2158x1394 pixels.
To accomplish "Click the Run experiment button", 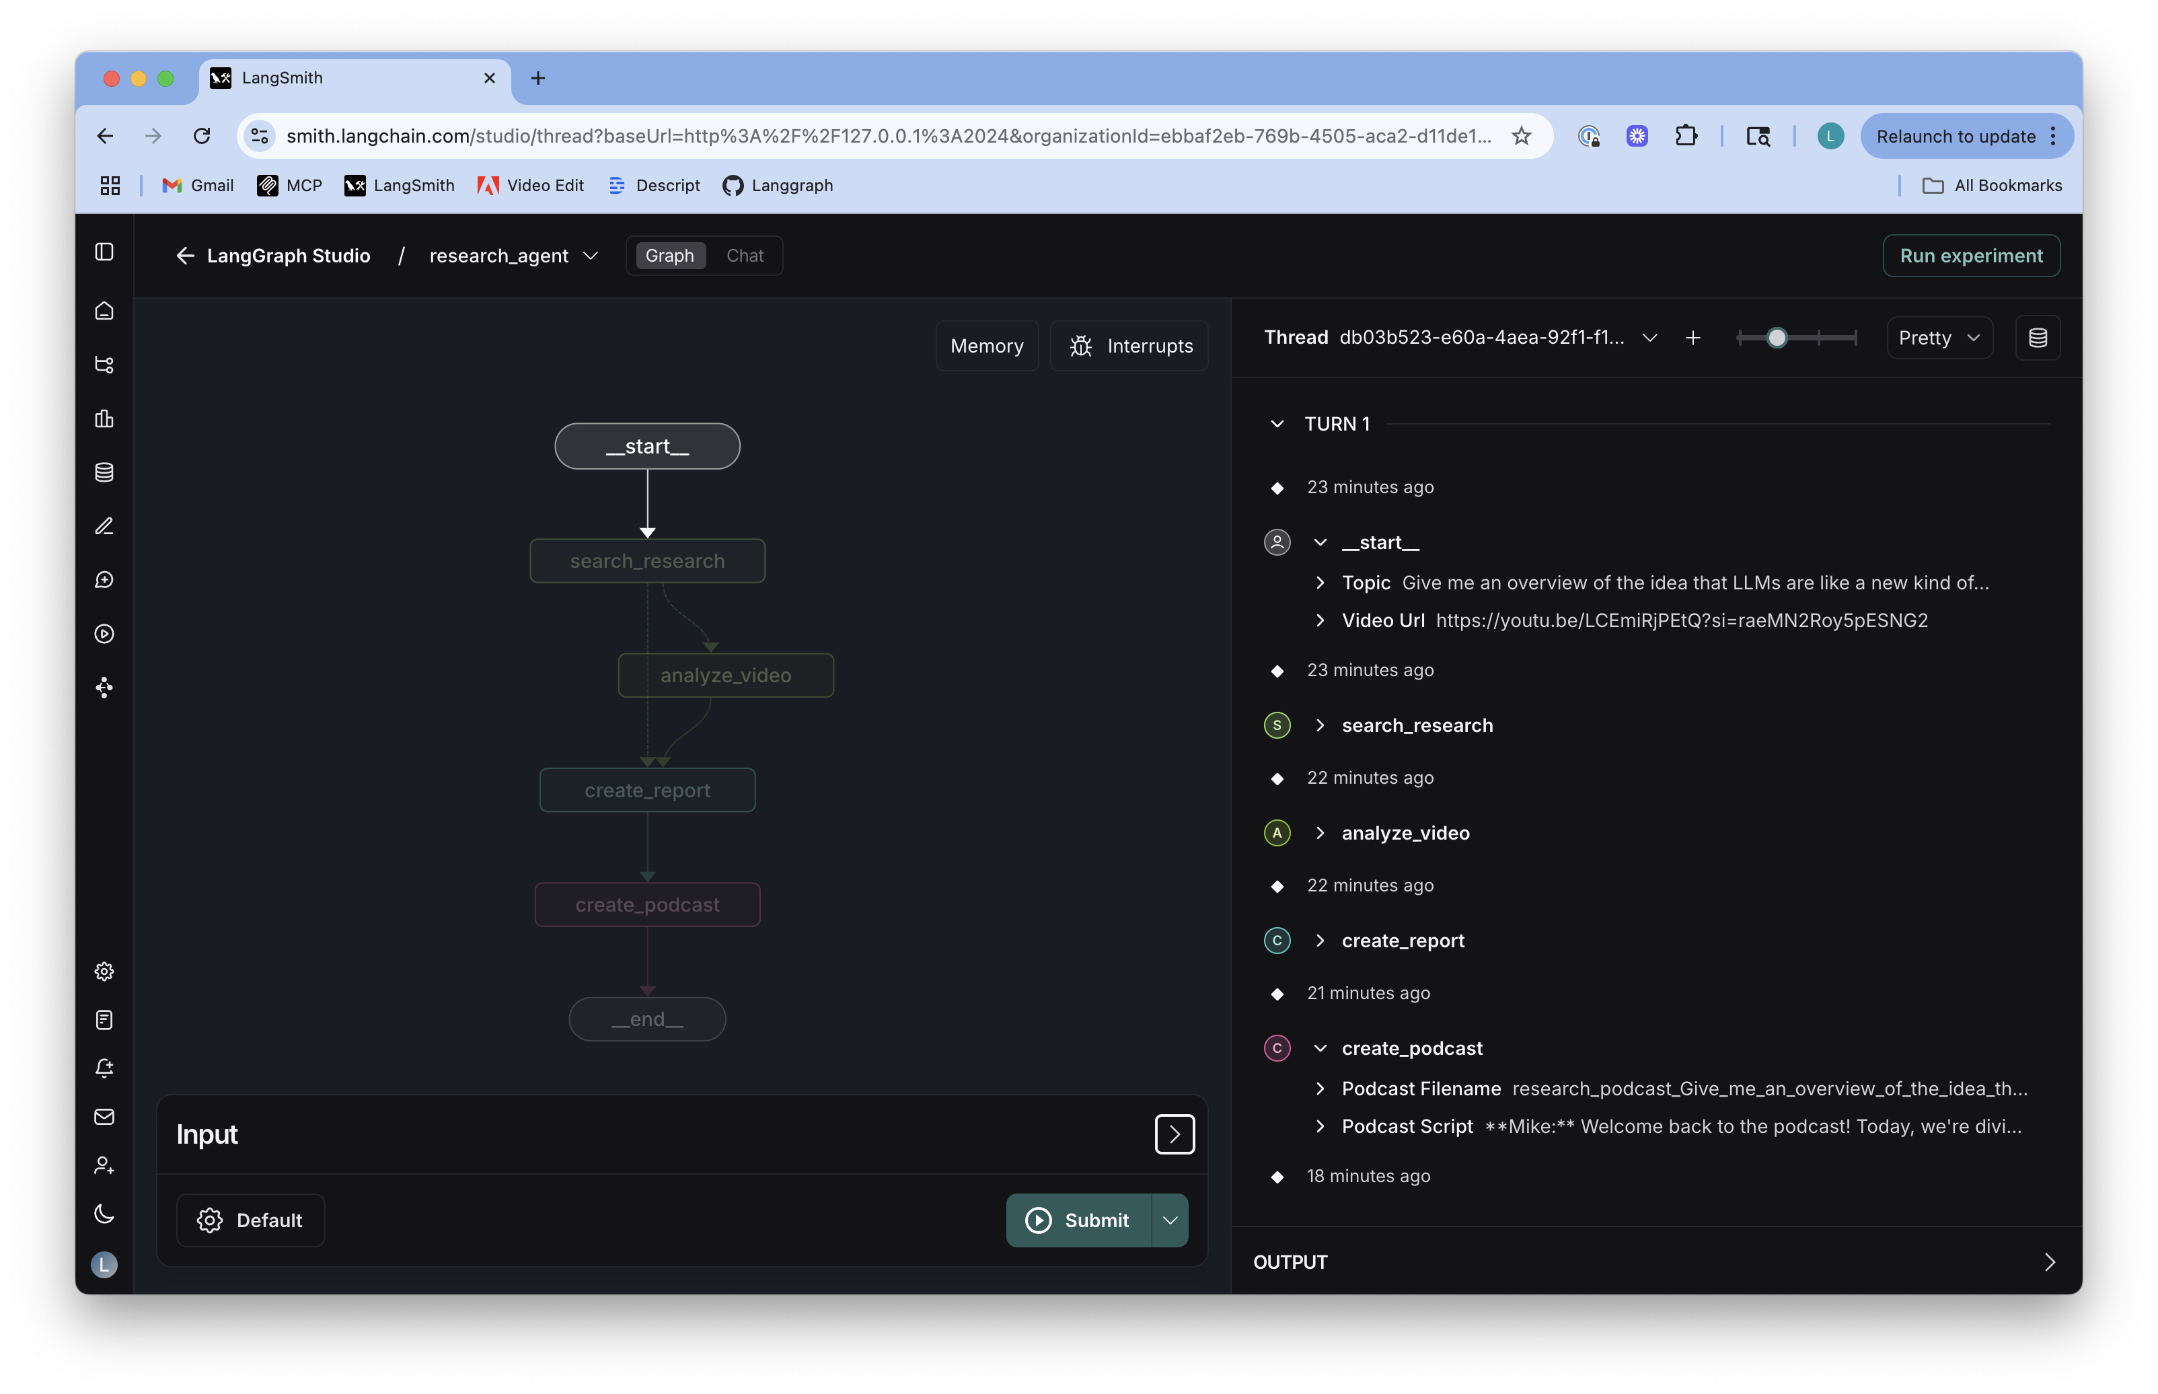I will coord(1970,256).
